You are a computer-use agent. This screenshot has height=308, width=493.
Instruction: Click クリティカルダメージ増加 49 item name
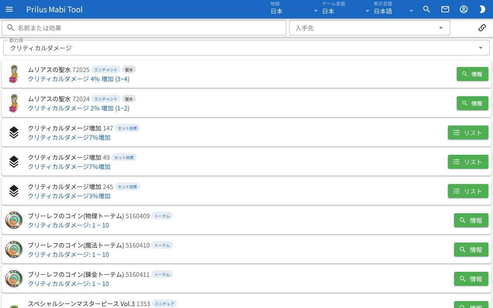[x=64, y=157]
